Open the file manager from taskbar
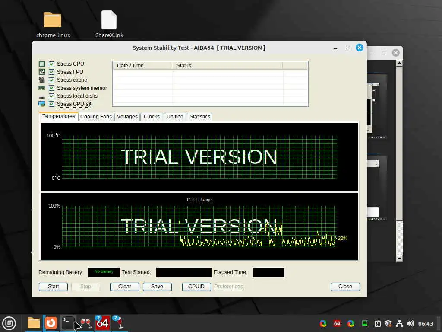Screen dimensions: 442x332 point(34,323)
